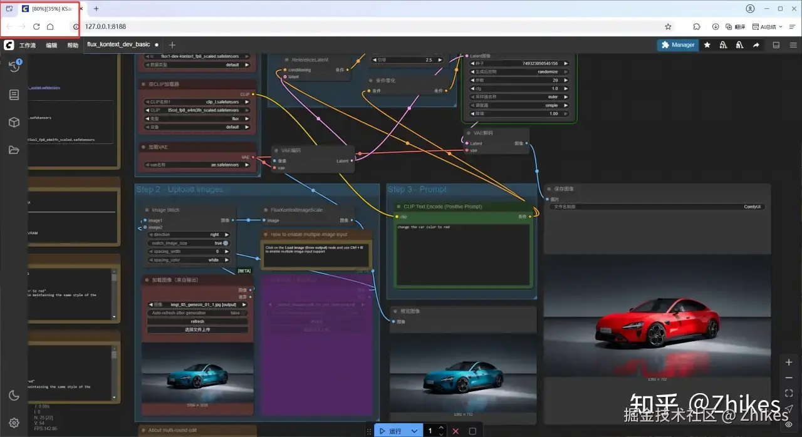Bookmark this page with the star icon
This screenshot has height=437, width=802.
(668, 27)
